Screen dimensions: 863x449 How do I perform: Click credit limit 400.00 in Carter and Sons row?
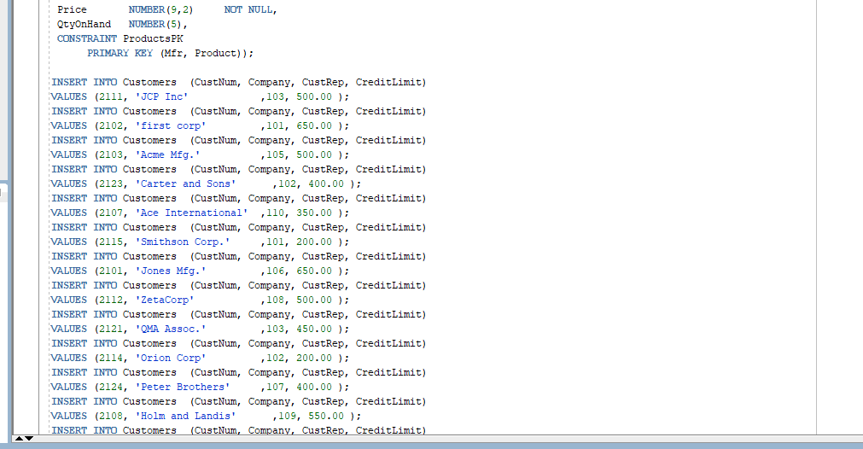coord(326,184)
